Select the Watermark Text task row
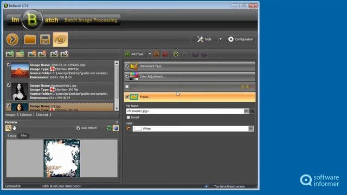347x195 pixels. [190, 66]
